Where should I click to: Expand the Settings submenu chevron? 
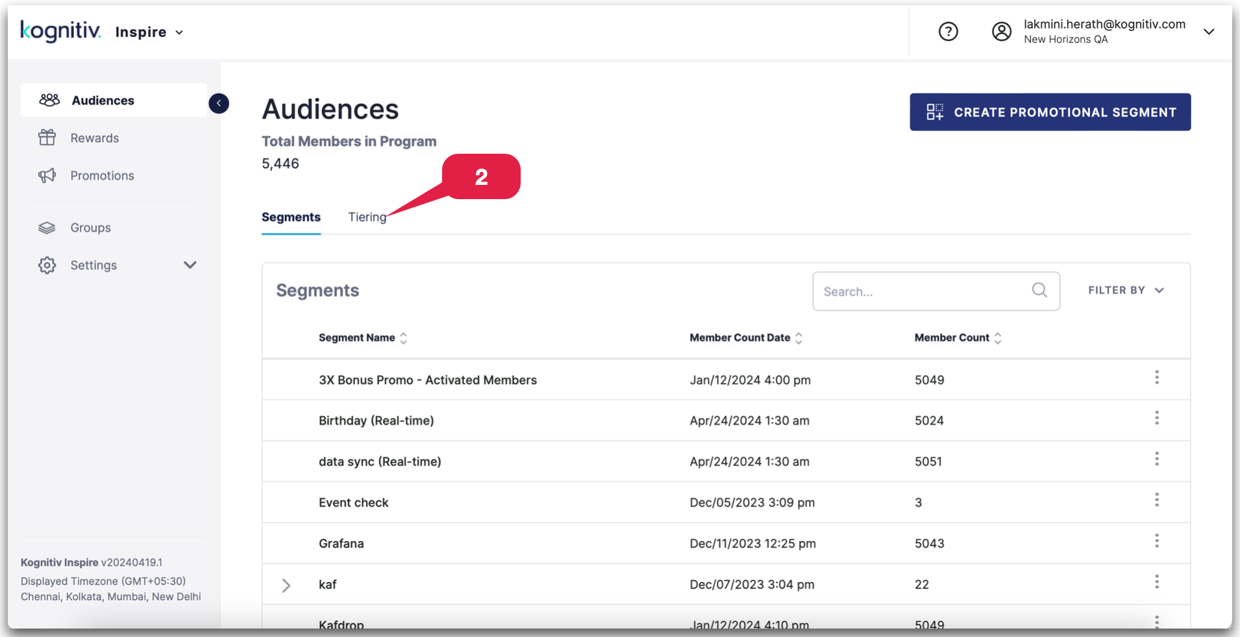(x=190, y=265)
